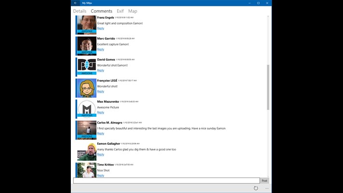Reply to Max Mazurenko's comment
Image resolution: width=343 pixels, height=193 pixels.
pos(101,112)
